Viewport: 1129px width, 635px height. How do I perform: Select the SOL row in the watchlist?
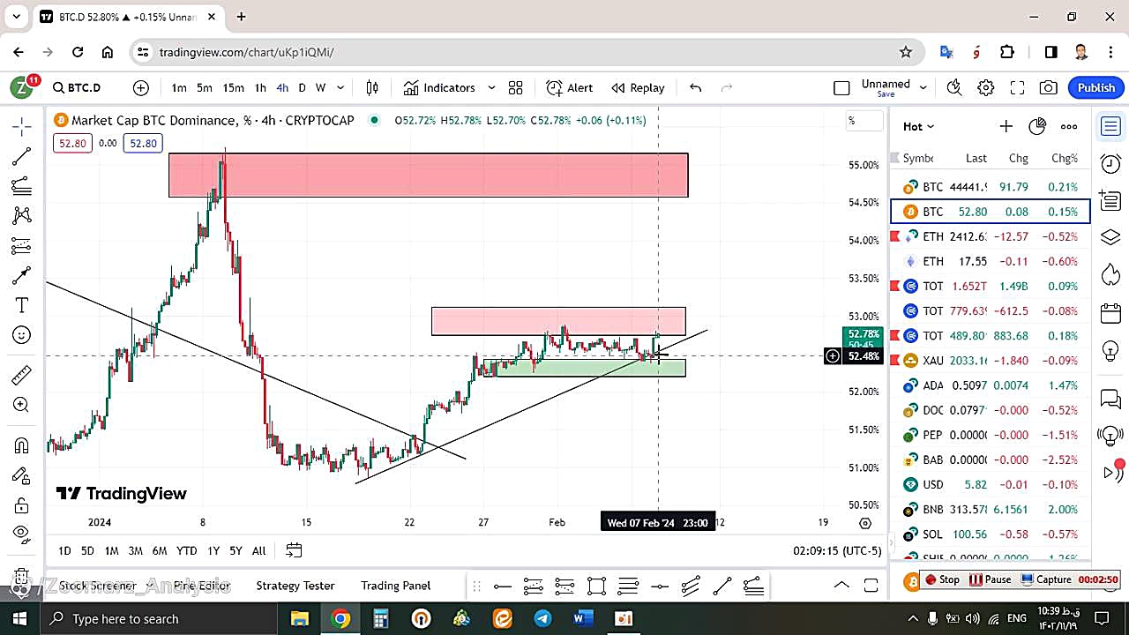pos(991,534)
